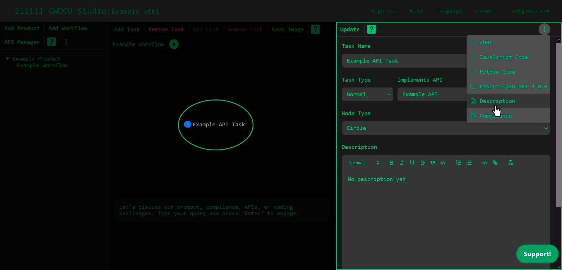
Task: Click Add Task in the toolbar
Action: point(127,30)
